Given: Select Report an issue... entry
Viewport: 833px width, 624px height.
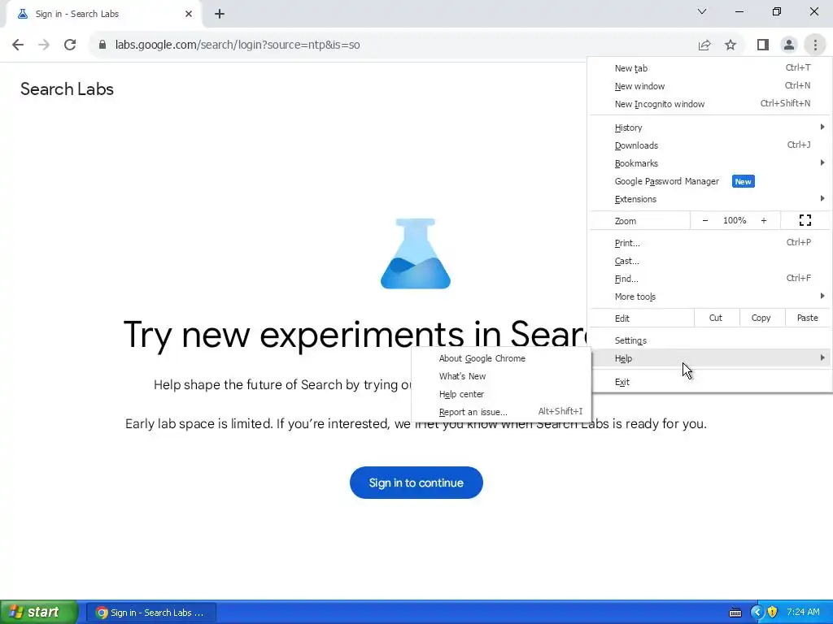Looking at the screenshot, I should 501,412.
